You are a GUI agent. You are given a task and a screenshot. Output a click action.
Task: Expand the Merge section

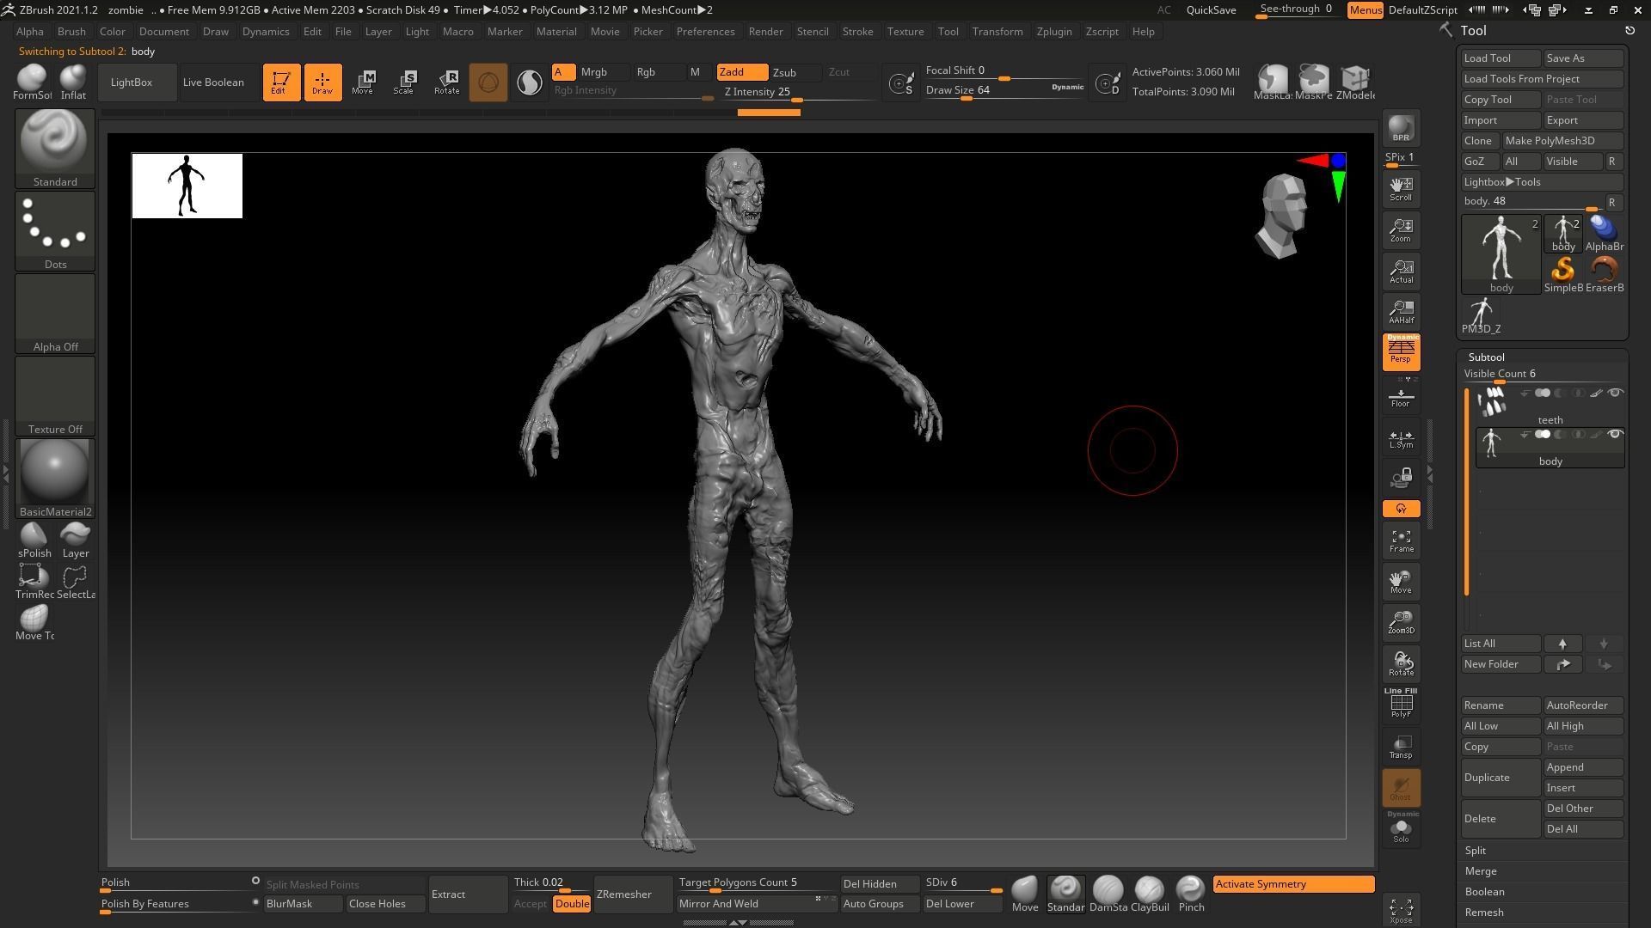click(1481, 871)
